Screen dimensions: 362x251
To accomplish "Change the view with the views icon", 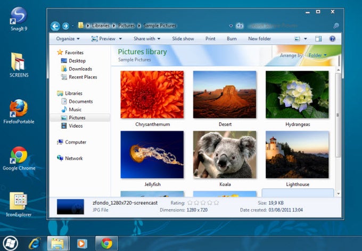I will pos(298,39).
